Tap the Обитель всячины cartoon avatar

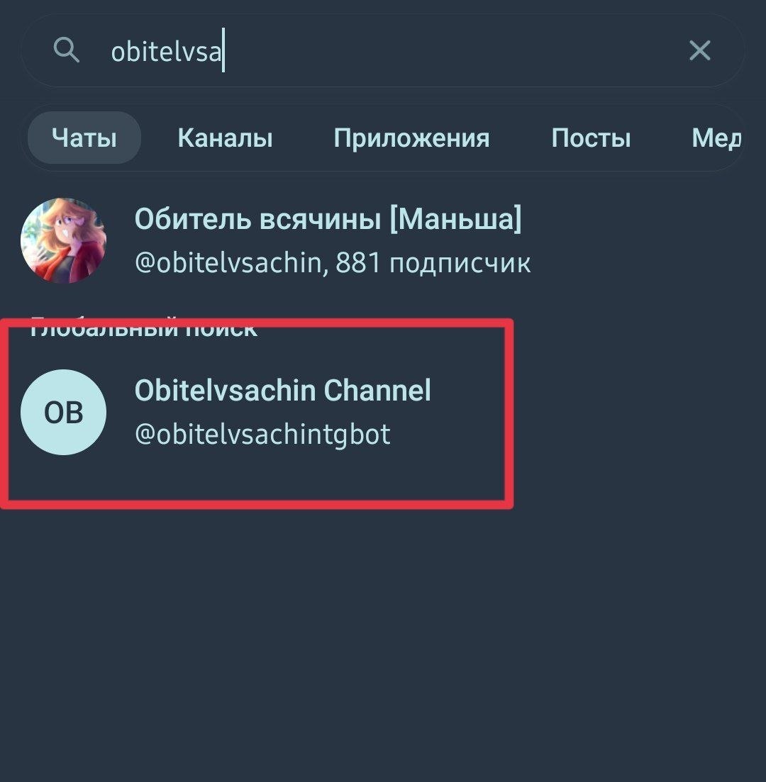63,240
